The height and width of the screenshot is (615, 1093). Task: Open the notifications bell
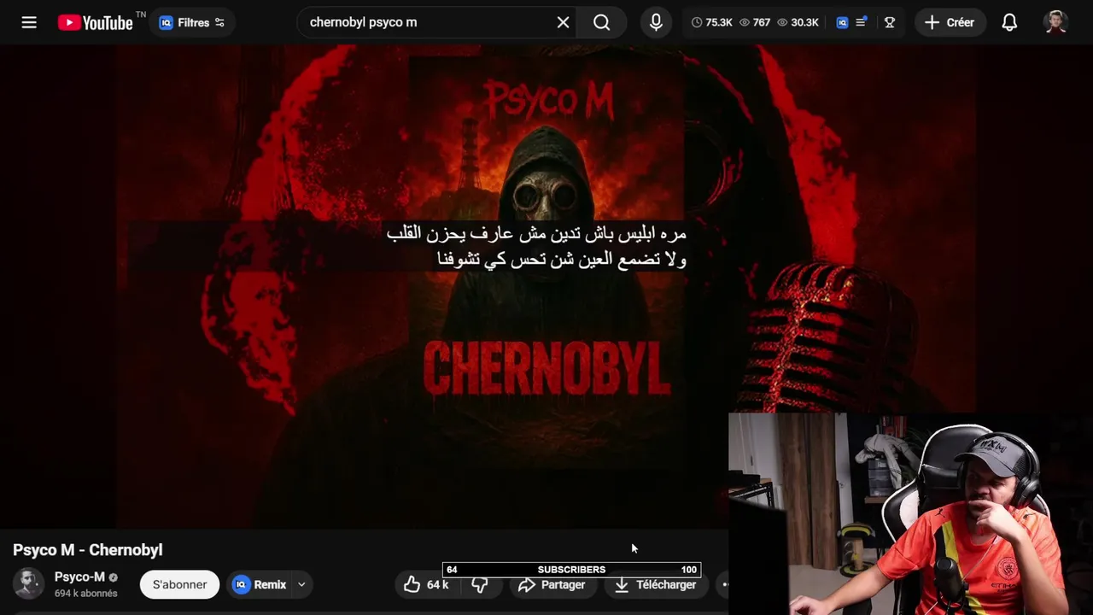(1009, 22)
